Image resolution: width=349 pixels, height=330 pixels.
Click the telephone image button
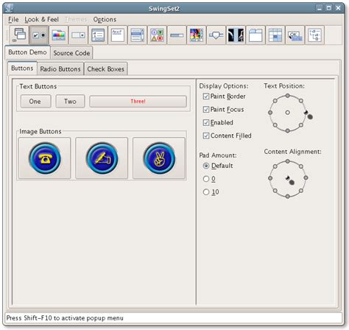(x=45, y=158)
